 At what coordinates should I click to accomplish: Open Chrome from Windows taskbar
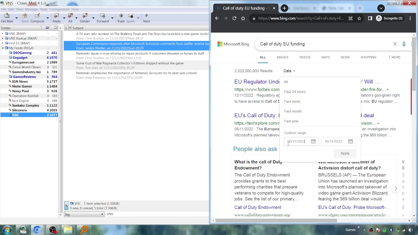tap(37, 230)
